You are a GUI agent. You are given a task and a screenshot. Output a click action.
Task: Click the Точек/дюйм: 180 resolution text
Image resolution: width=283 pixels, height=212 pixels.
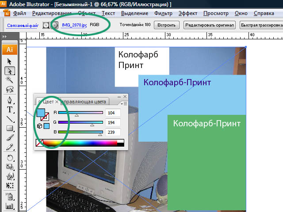tap(135, 25)
